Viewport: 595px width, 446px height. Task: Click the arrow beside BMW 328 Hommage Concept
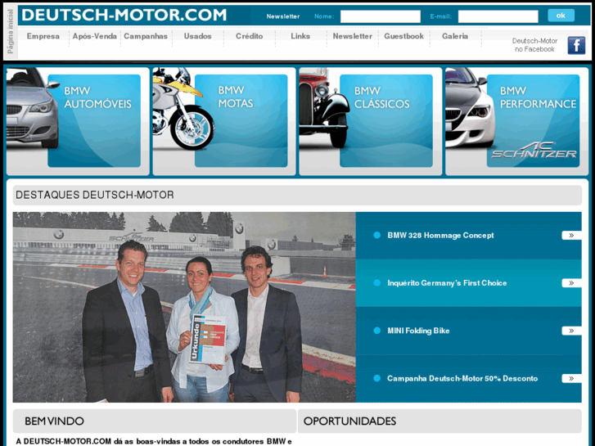[571, 236]
